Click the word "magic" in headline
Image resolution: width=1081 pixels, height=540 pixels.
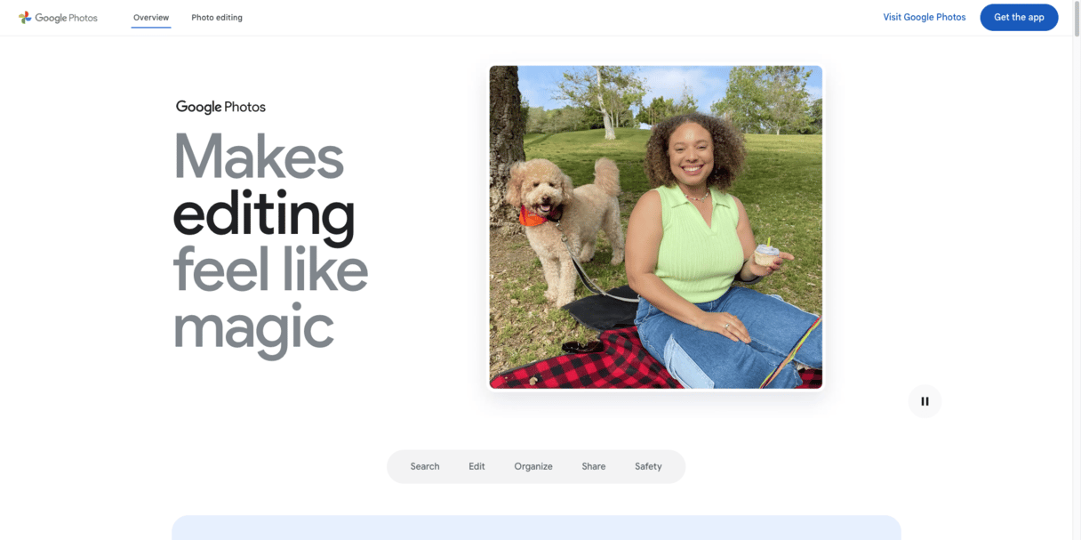click(x=253, y=329)
